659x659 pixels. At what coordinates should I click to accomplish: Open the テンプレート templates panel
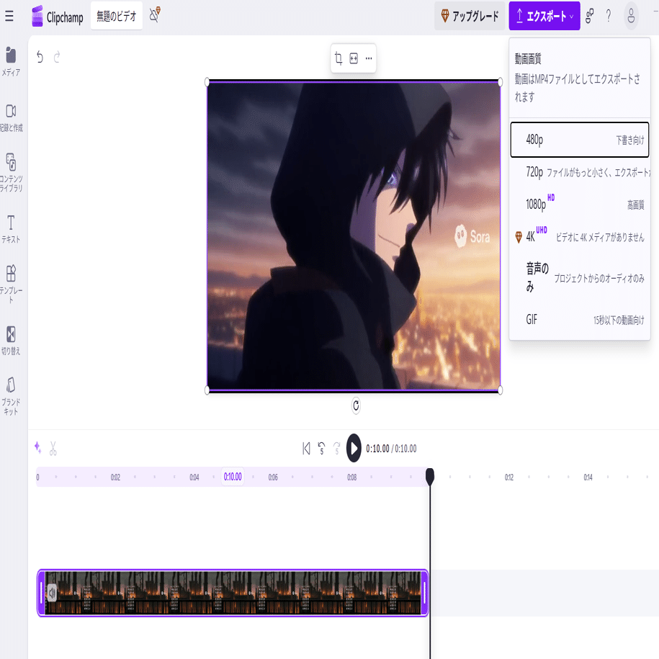(11, 284)
